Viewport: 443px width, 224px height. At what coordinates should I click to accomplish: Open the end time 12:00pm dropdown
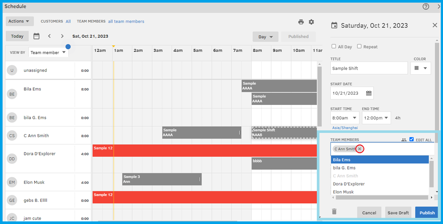pyautogui.click(x=376, y=118)
